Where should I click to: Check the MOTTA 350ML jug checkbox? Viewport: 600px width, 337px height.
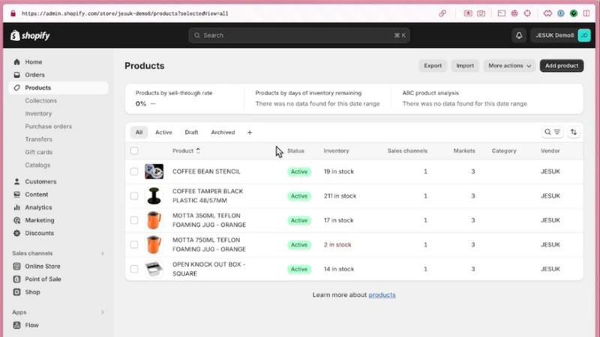point(134,220)
